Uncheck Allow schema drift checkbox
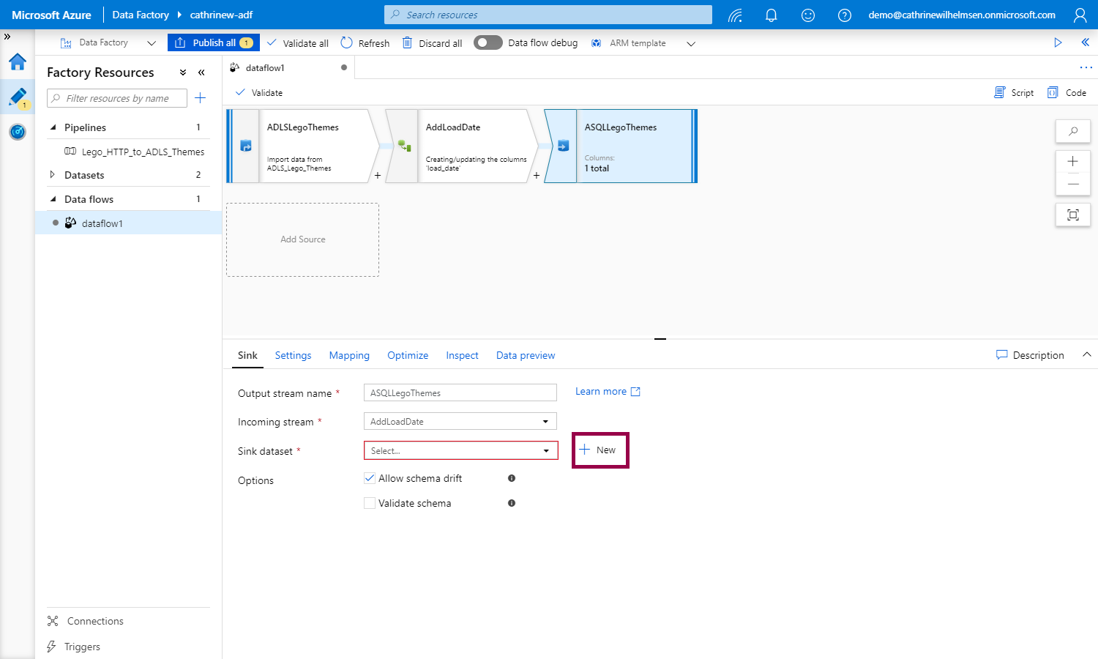 (x=370, y=478)
